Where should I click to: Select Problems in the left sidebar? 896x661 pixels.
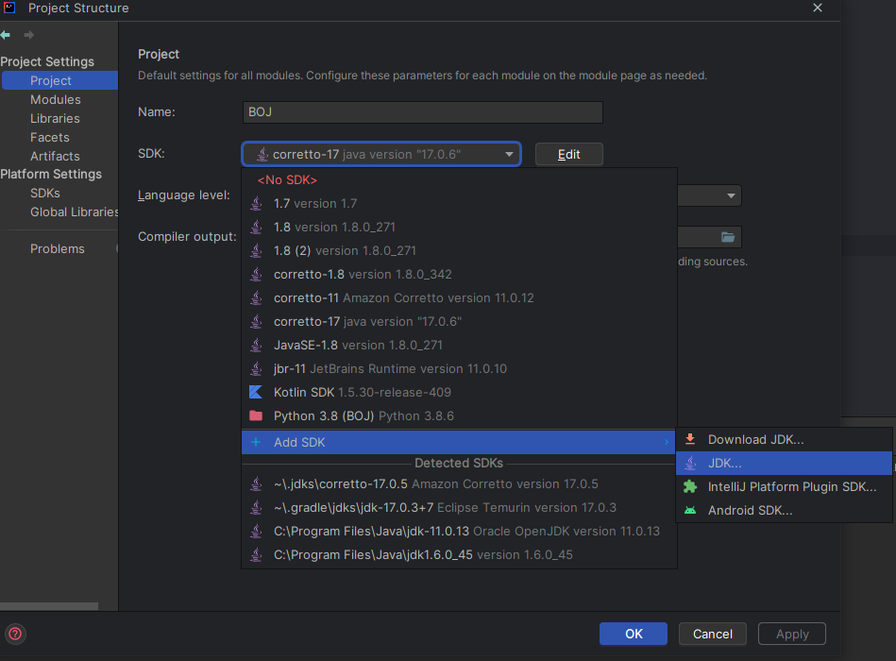pos(57,248)
